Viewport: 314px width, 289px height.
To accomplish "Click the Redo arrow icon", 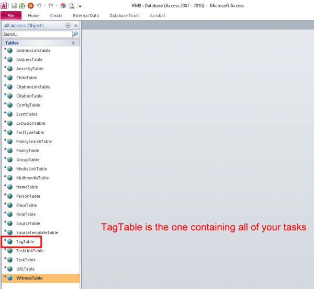I will [51, 6].
